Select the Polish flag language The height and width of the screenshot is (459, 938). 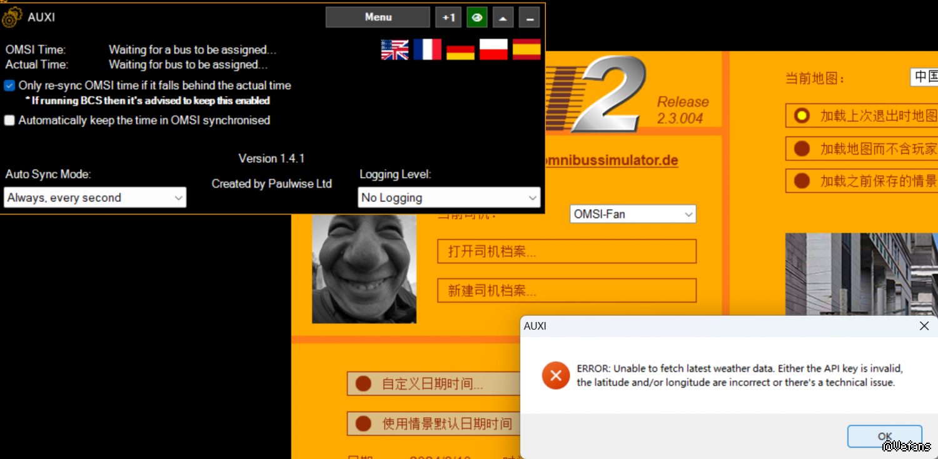493,49
